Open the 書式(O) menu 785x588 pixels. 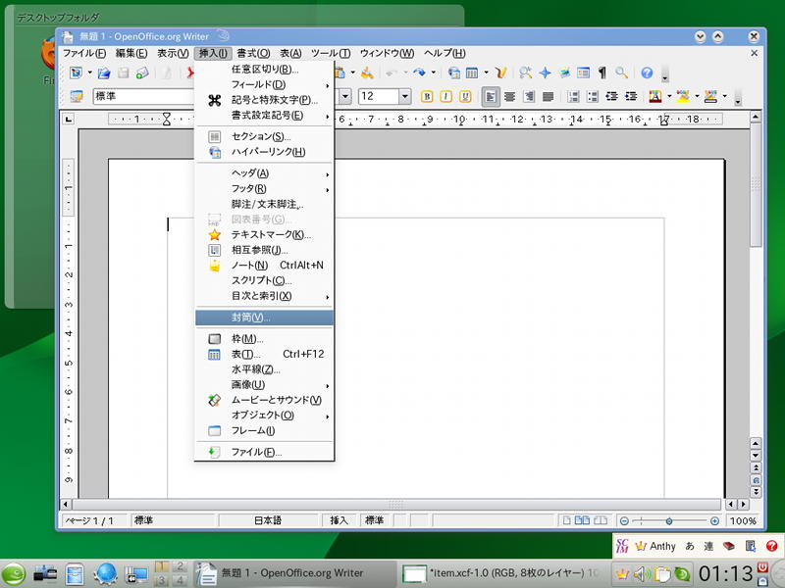[x=253, y=53]
